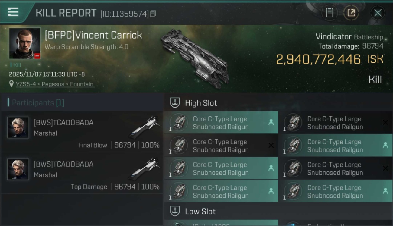
Task: Click the Marshal ship icon on Top Damage row
Action: [144, 169]
